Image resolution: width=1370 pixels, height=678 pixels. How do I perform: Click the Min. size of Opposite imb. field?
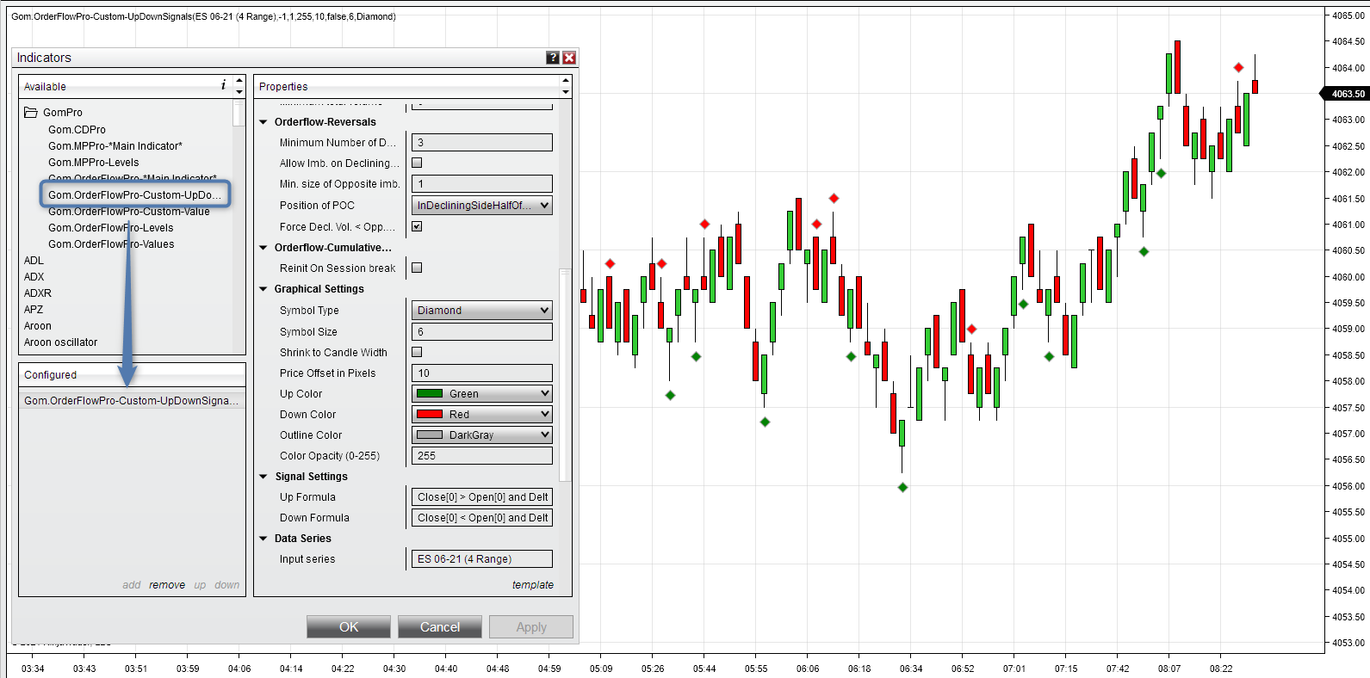click(x=481, y=184)
